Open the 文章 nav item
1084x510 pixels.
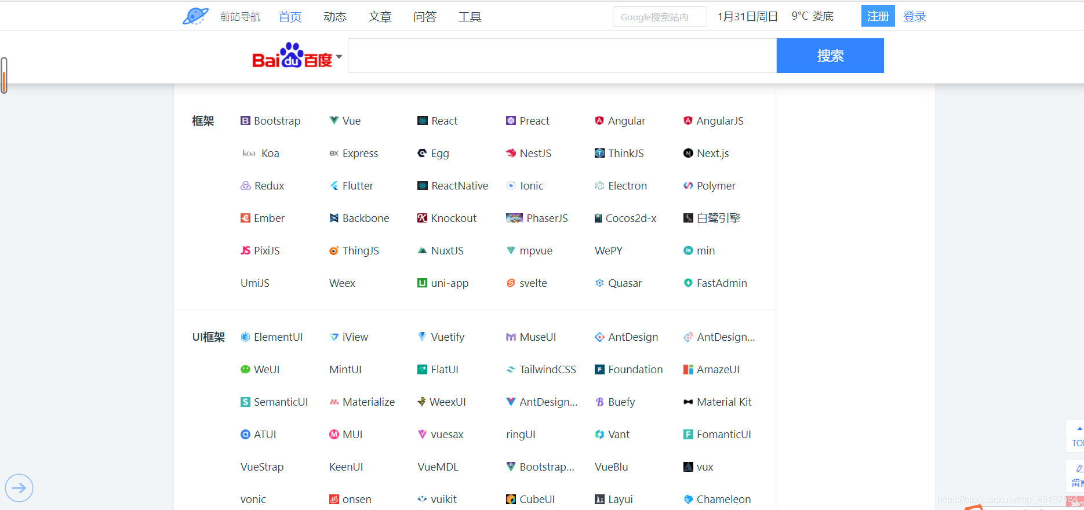pos(380,17)
